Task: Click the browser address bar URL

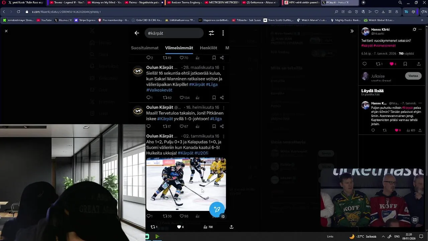Action: [66, 12]
